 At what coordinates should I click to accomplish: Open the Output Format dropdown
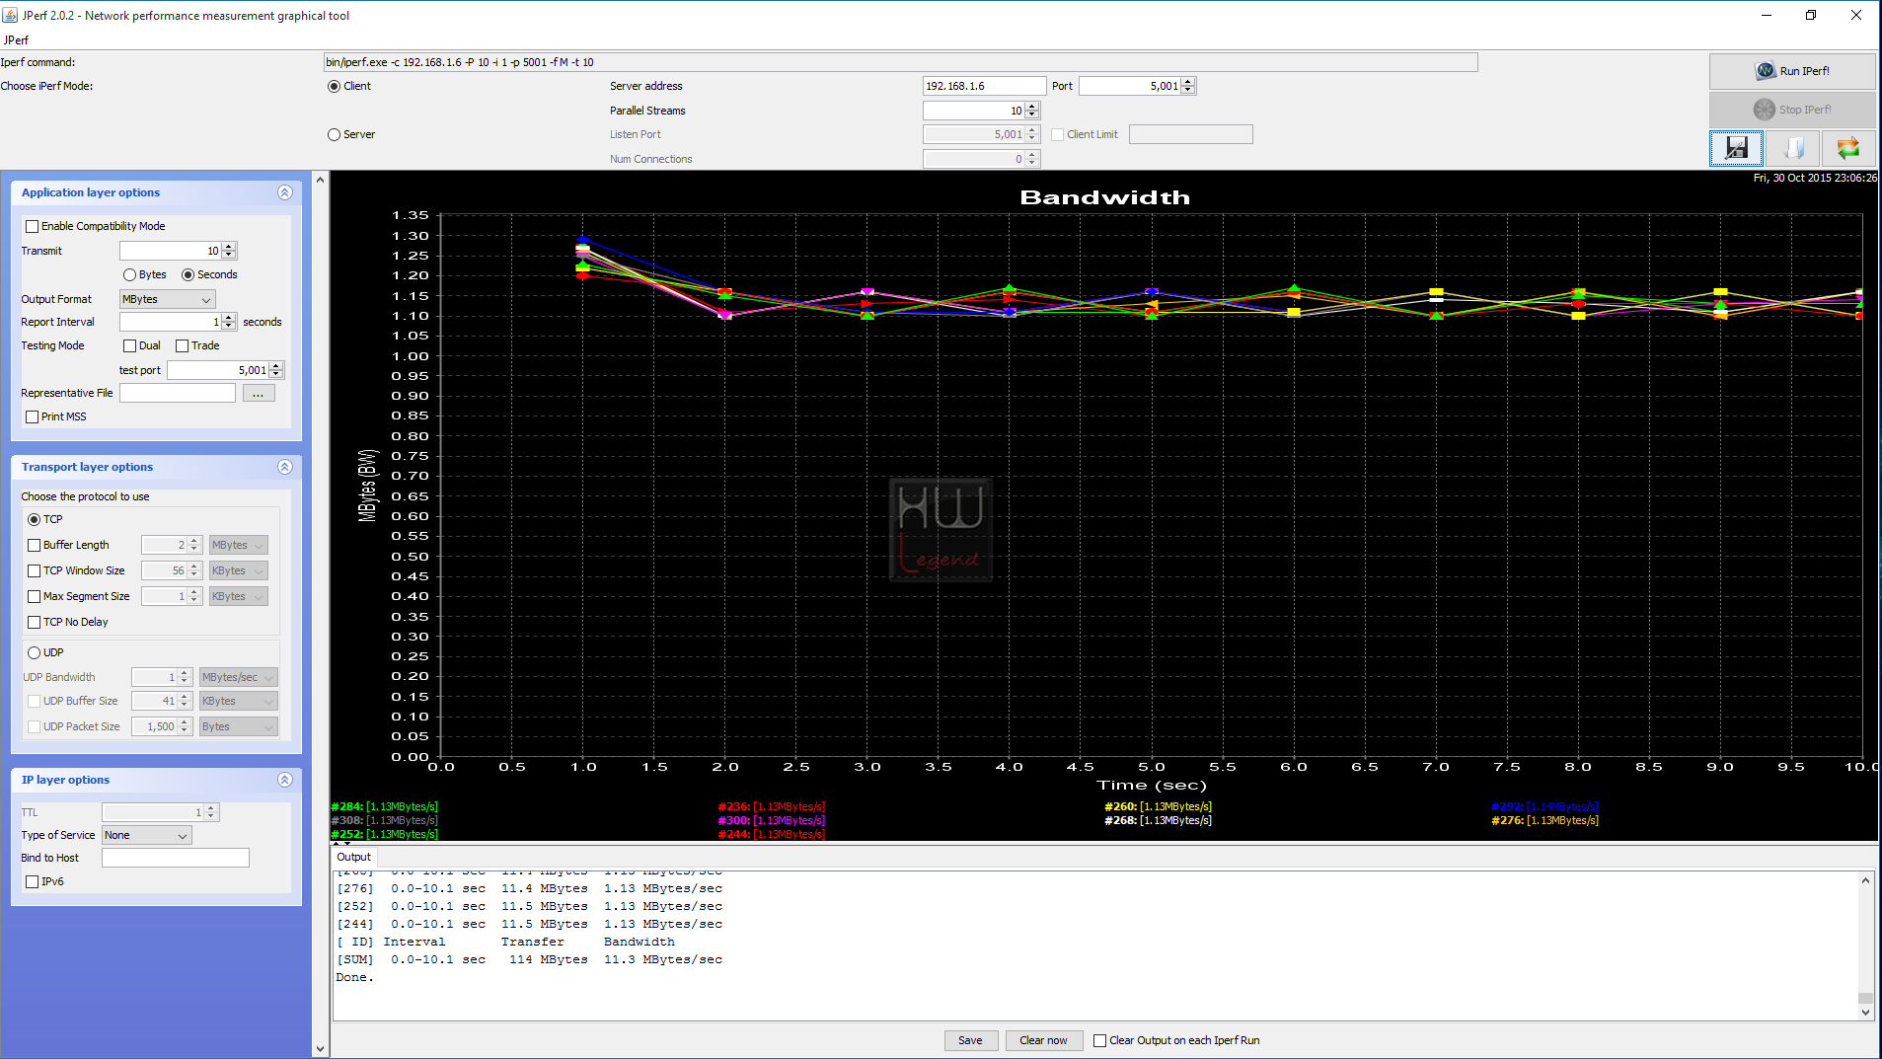point(167,299)
